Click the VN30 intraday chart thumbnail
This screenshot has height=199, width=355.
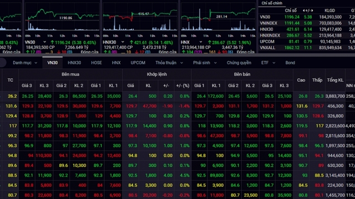click(x=62, y=20)
